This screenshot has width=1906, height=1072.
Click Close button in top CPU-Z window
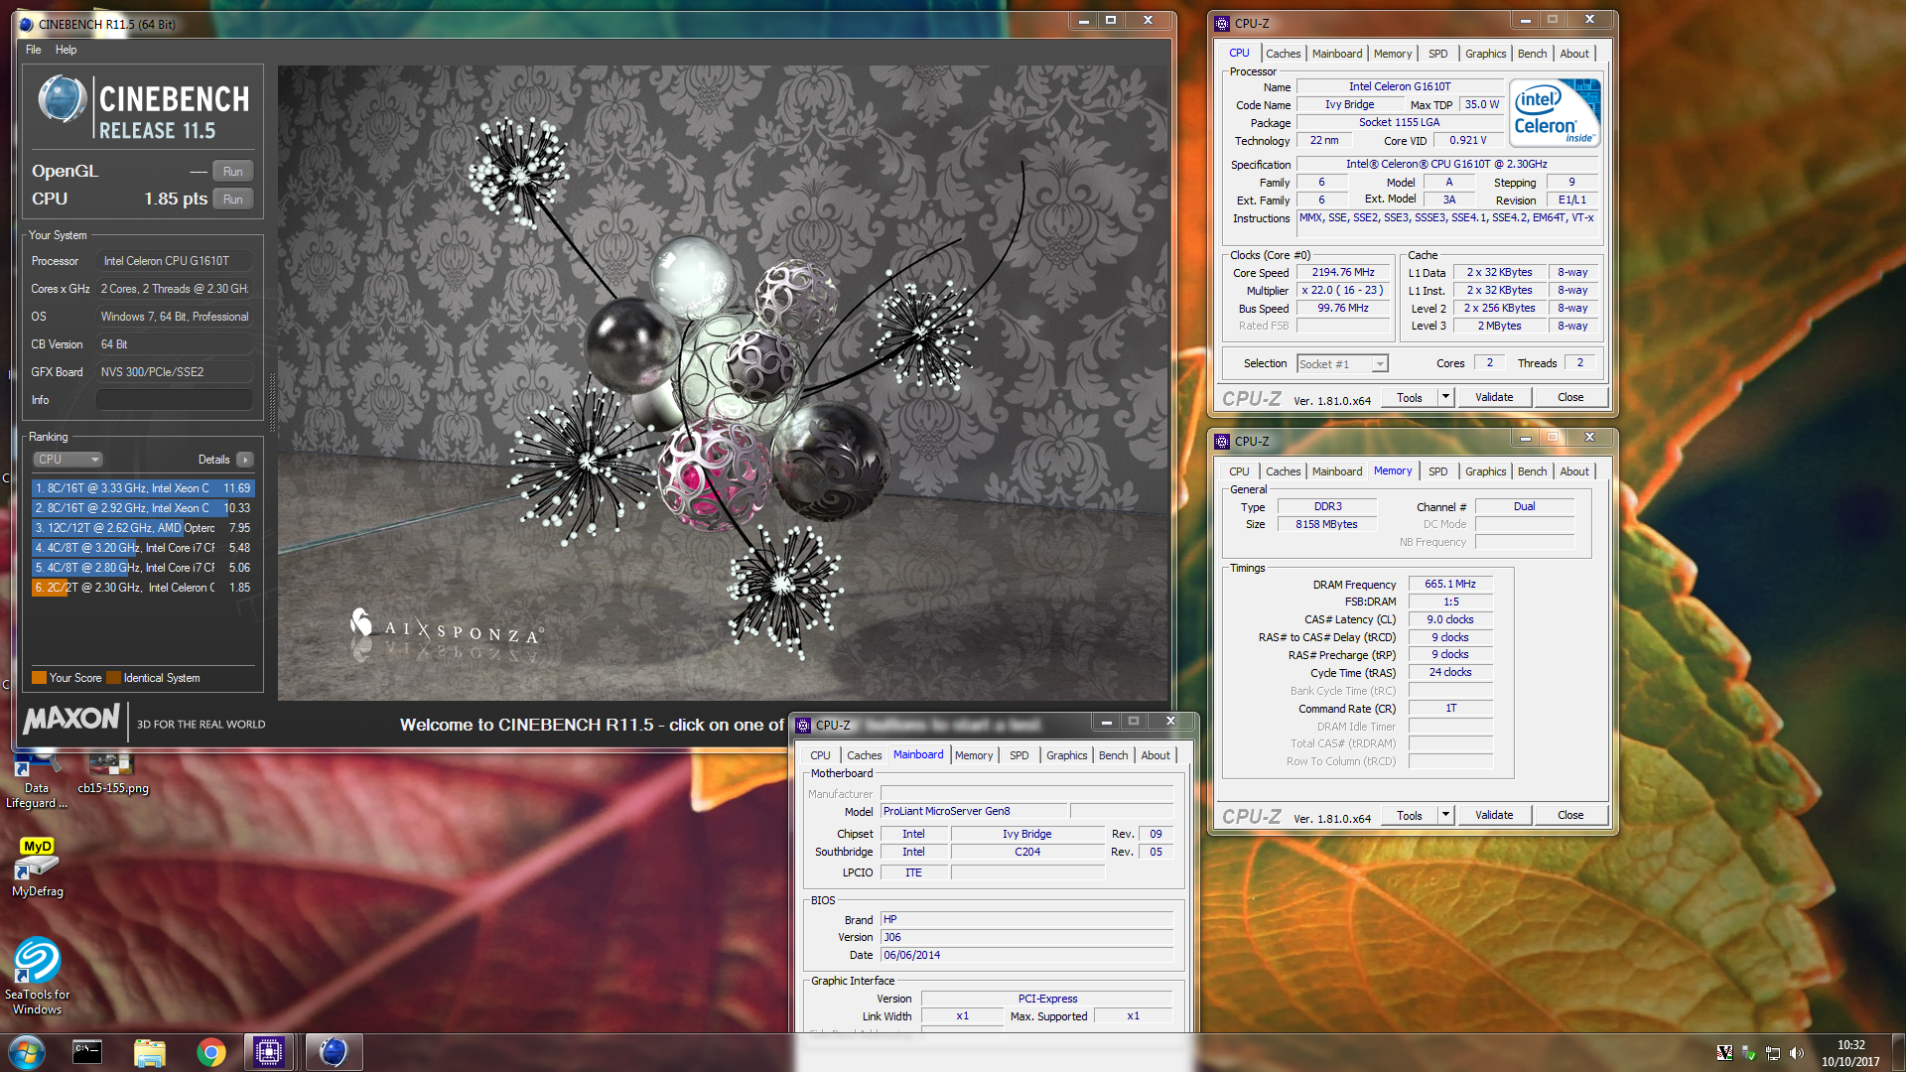(x=1570, y=397)
